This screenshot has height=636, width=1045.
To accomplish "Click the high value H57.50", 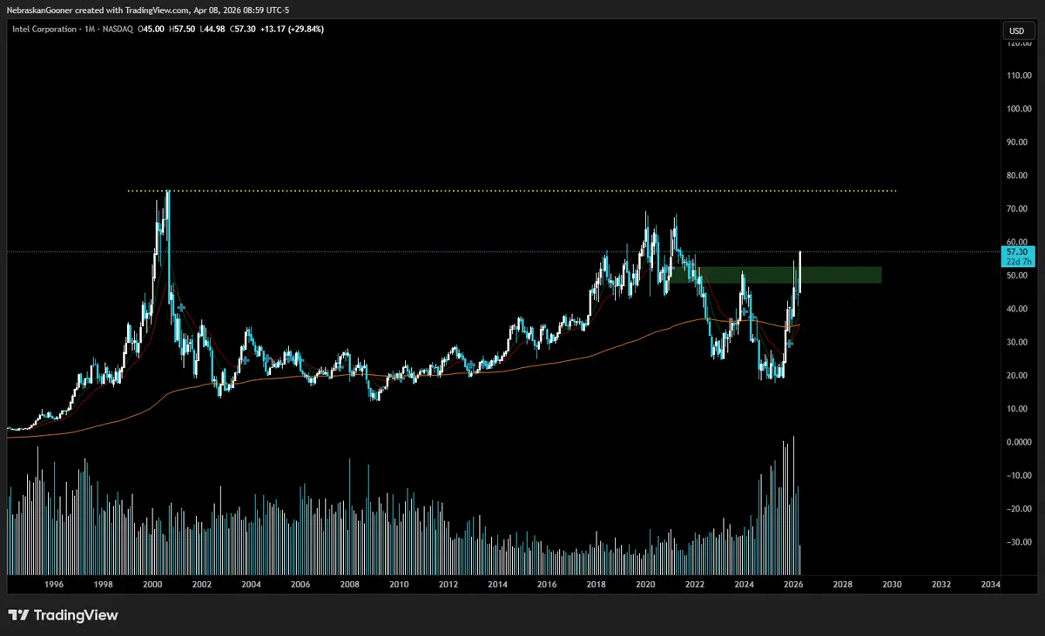I will (182, 30).
